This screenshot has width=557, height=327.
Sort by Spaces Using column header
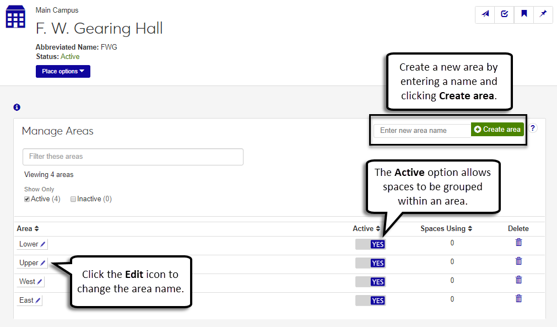point(446,228)
